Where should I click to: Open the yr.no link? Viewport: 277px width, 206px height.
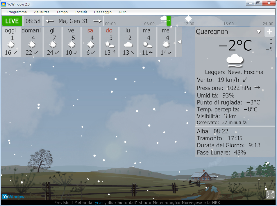click(99, 203)
